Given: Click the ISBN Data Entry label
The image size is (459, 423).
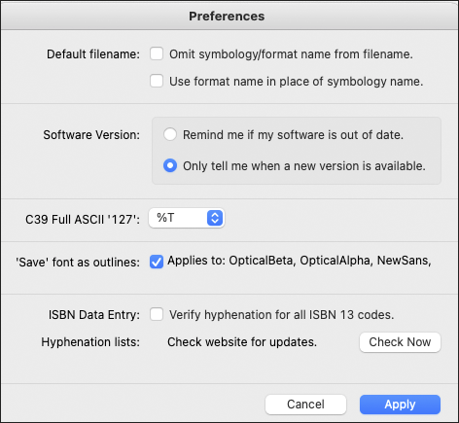Looking at the screenshot, I should tap(94, 315).
